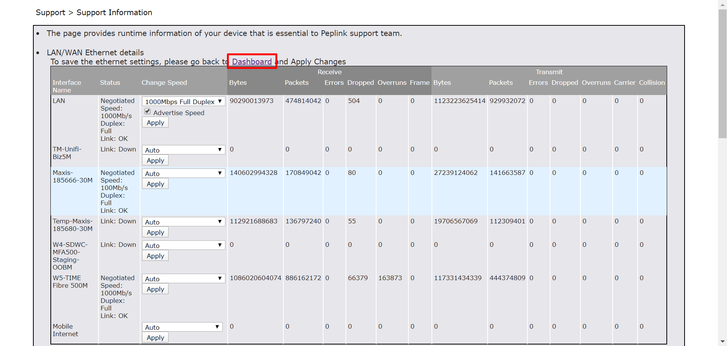The height and width of the screenshot is (346, 727).
Task: Select Temp-Maxis receive packets 136797240
Action: pyautogui.click(x=303, y=221)
